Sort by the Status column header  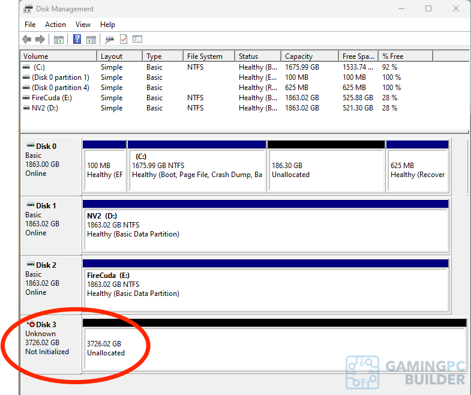point(258,56)
